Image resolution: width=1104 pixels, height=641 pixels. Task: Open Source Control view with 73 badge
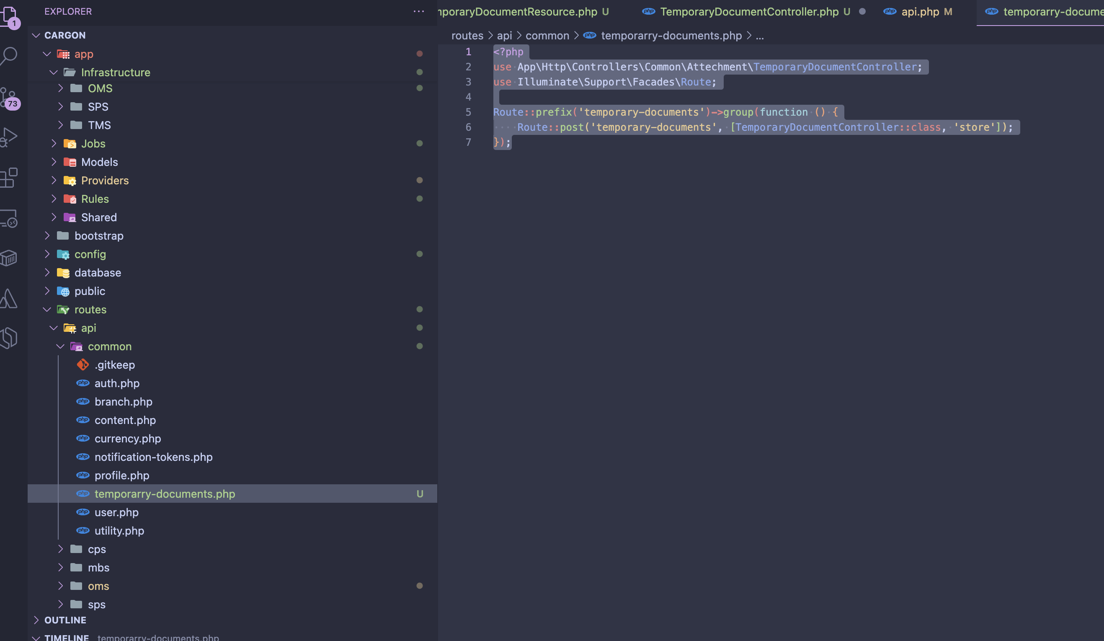click(9, 97)
